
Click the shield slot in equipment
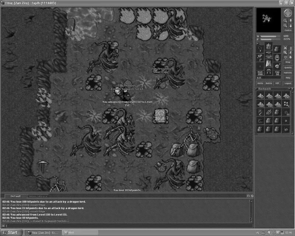coord(277,58)
